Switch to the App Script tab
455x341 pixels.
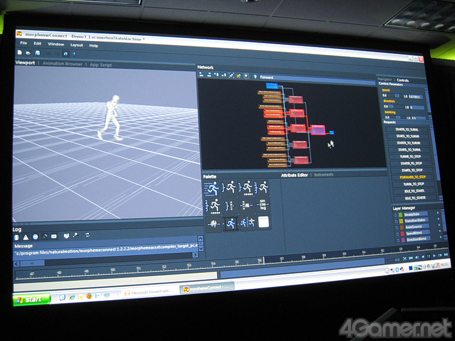tap(101, 65)
